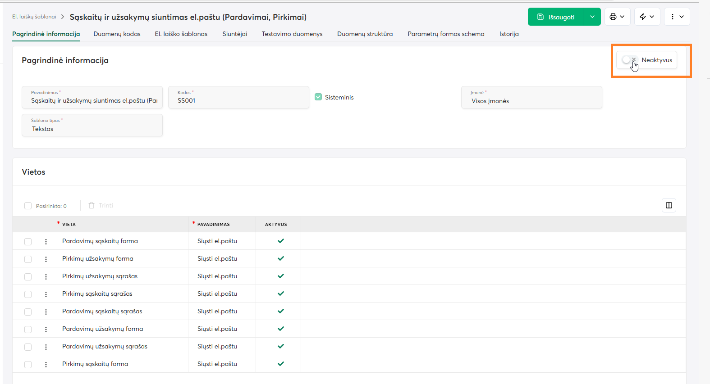710x384 pixels.
Task: Open the vertical dots more options menu
Action: pyautogui.click(x=677, y=17)
